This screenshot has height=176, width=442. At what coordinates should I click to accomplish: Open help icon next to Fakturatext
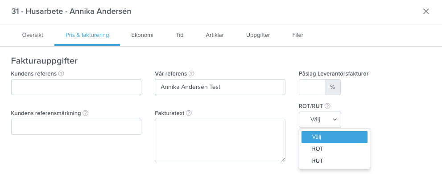[189, 113]
